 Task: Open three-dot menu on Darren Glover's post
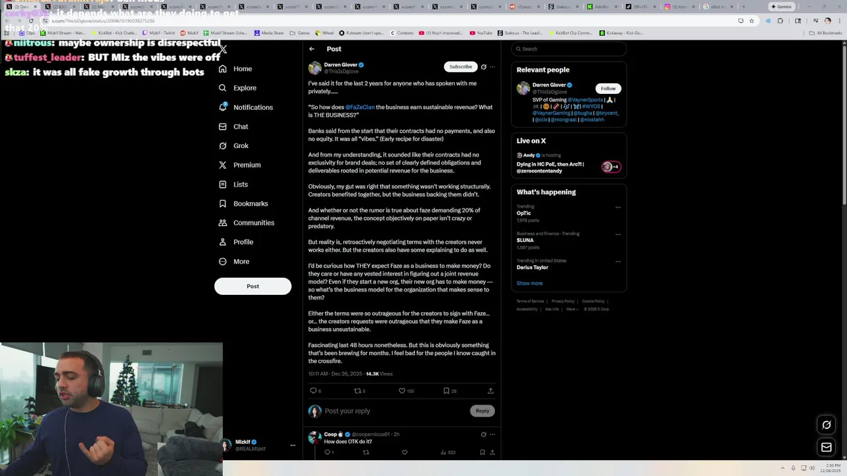point(492,67)
